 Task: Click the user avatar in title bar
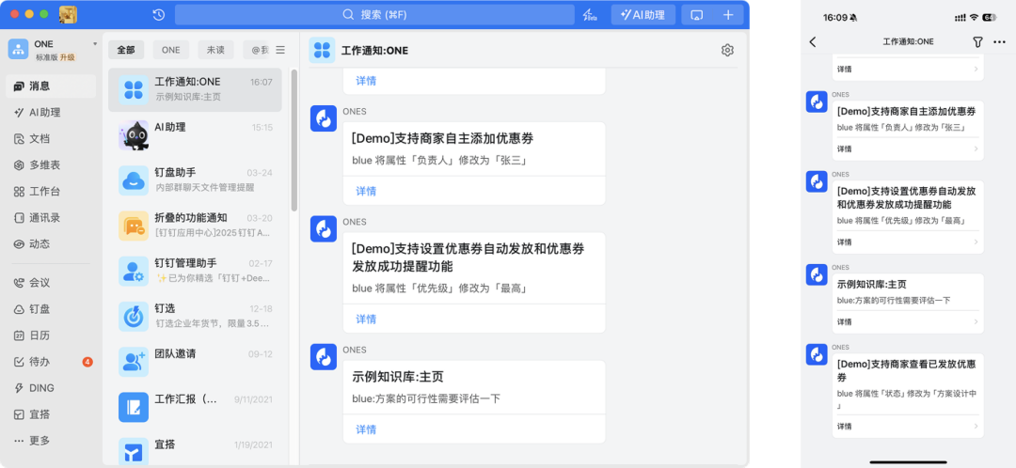pos(68,14)
